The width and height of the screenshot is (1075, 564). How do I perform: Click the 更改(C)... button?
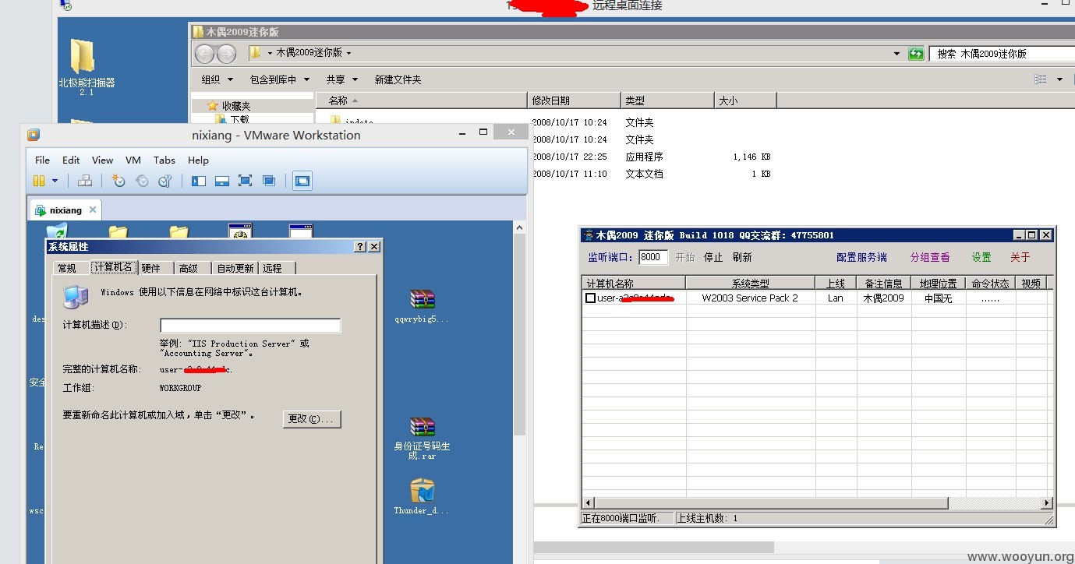click(x=311, y=419)
